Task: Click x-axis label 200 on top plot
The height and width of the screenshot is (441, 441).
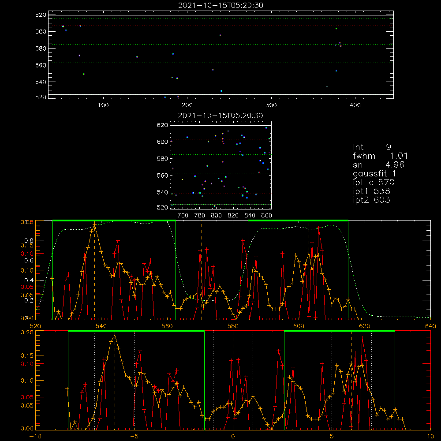Action: (x=187, y=105)
